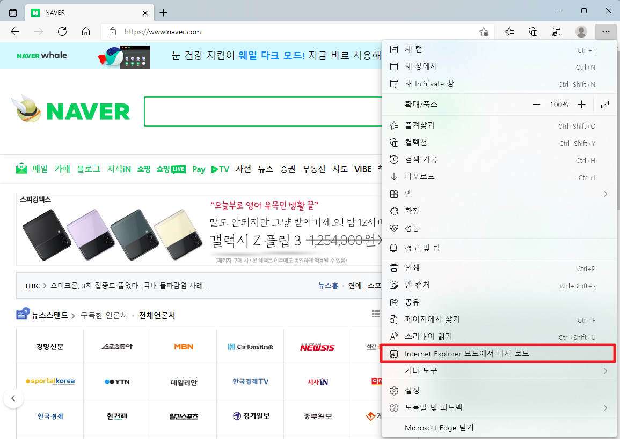Go to the Home page icon
620x439 pixels.
(86, 32)
